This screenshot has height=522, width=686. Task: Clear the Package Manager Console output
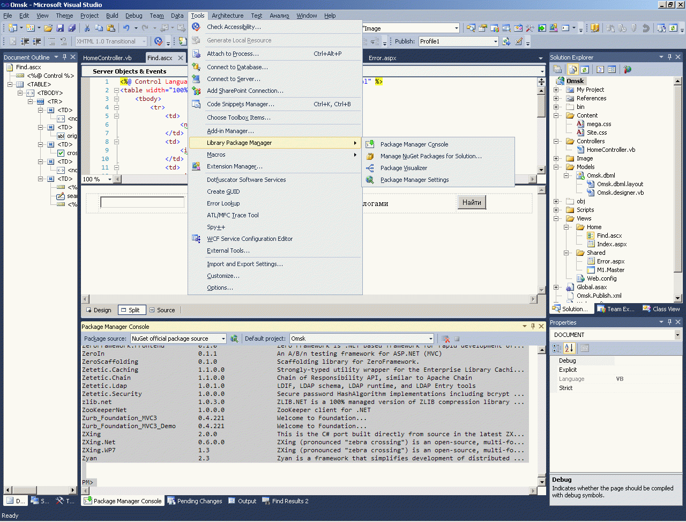pyautogui.click(x=445, y=339)
